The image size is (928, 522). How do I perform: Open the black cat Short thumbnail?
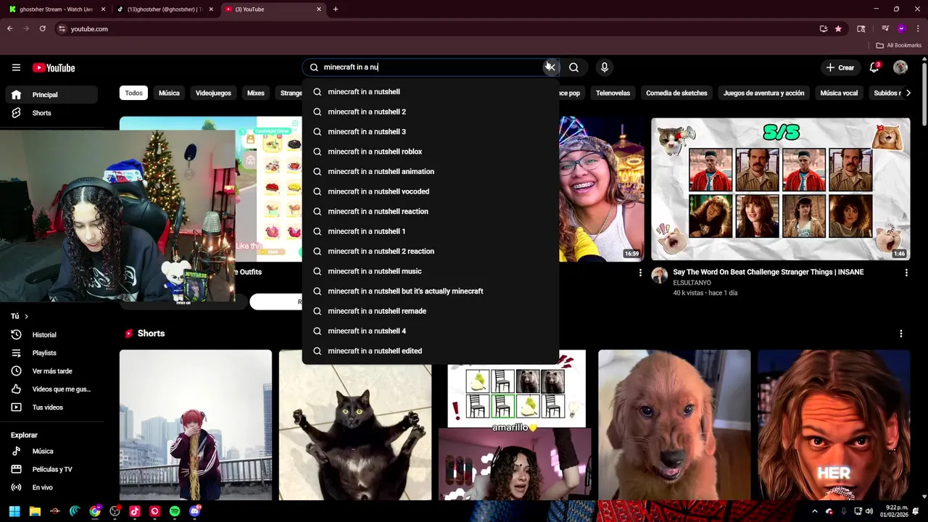coord(355,425)
